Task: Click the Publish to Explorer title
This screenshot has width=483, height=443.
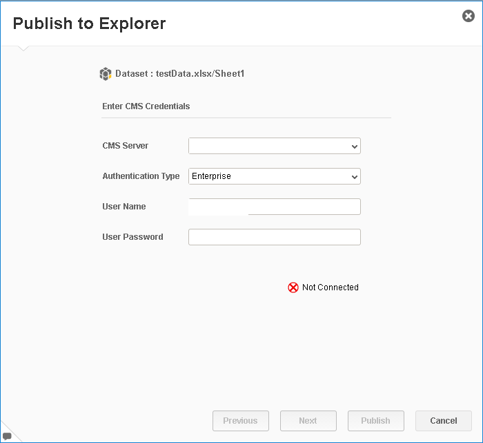Action: point(89,23)
